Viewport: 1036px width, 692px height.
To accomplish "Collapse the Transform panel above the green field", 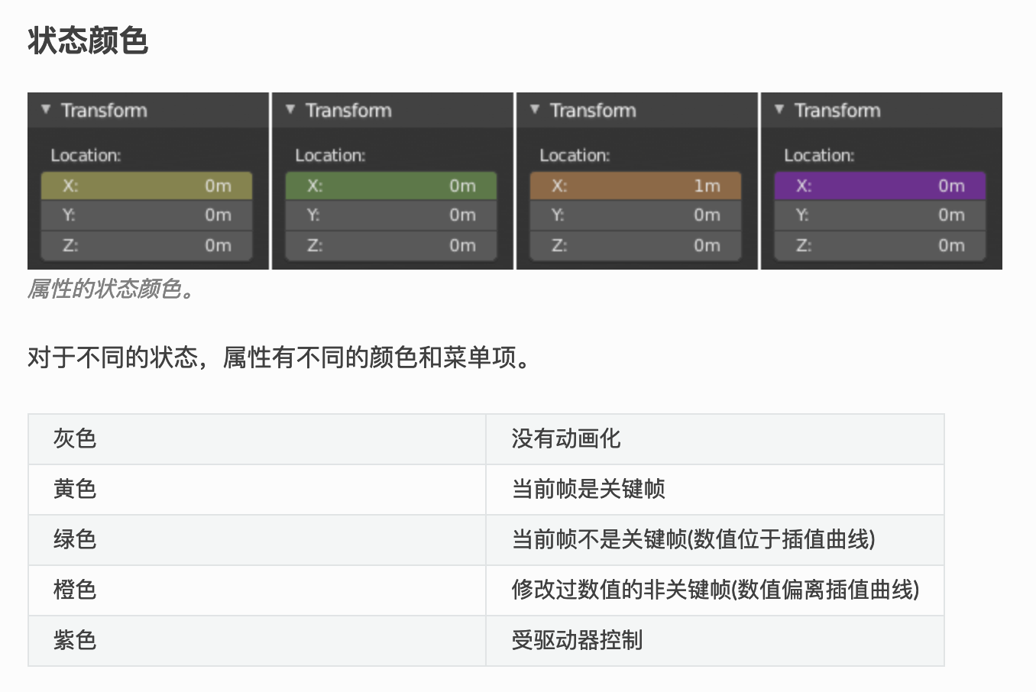I will click(290, 110).
